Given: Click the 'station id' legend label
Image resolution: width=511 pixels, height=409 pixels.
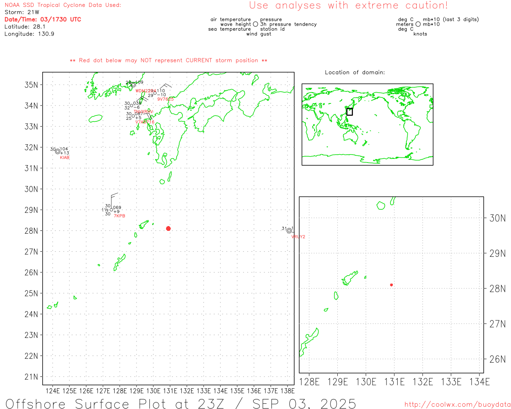Looking at the screenshot, I should coord(272,29).
